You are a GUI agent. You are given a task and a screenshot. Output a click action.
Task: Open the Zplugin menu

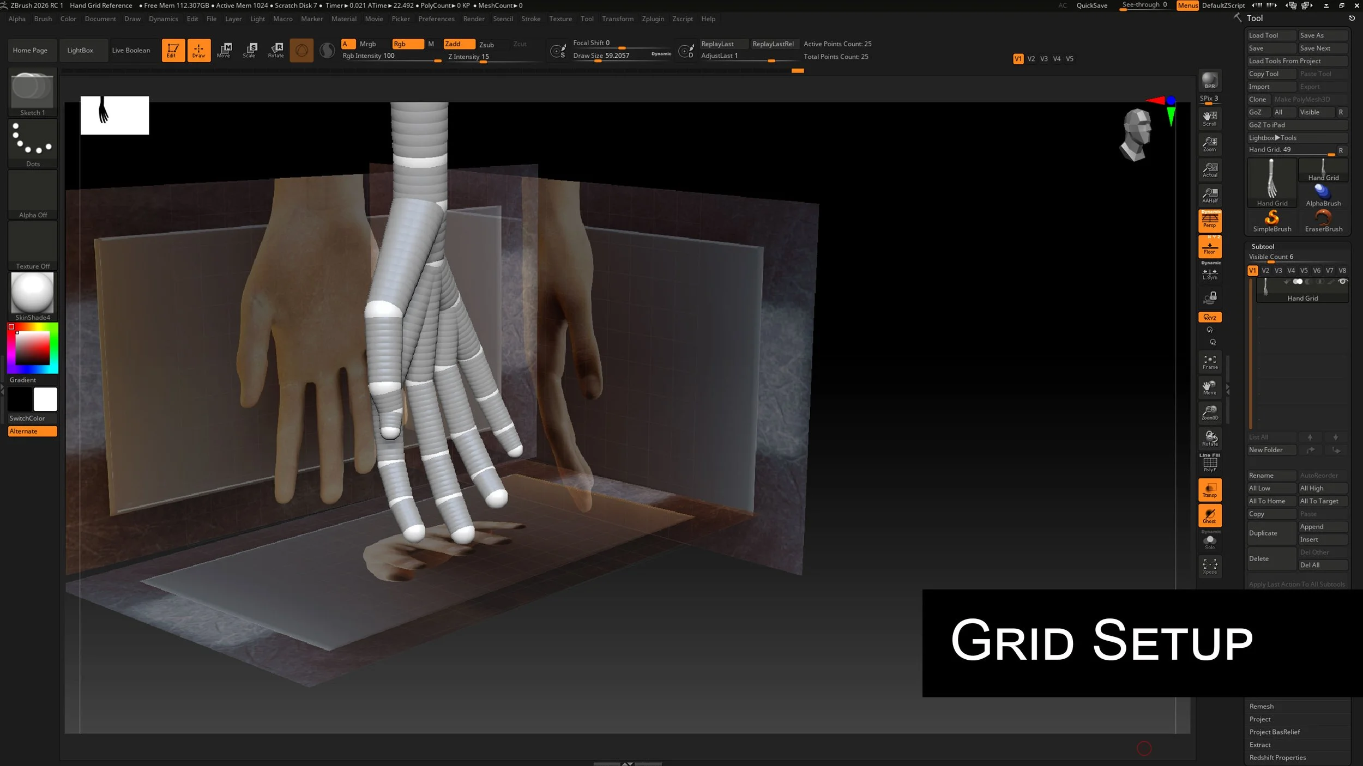653,19
